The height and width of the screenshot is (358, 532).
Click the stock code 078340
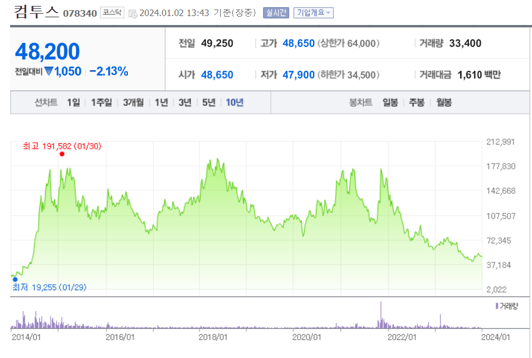[x=80, y=14]
